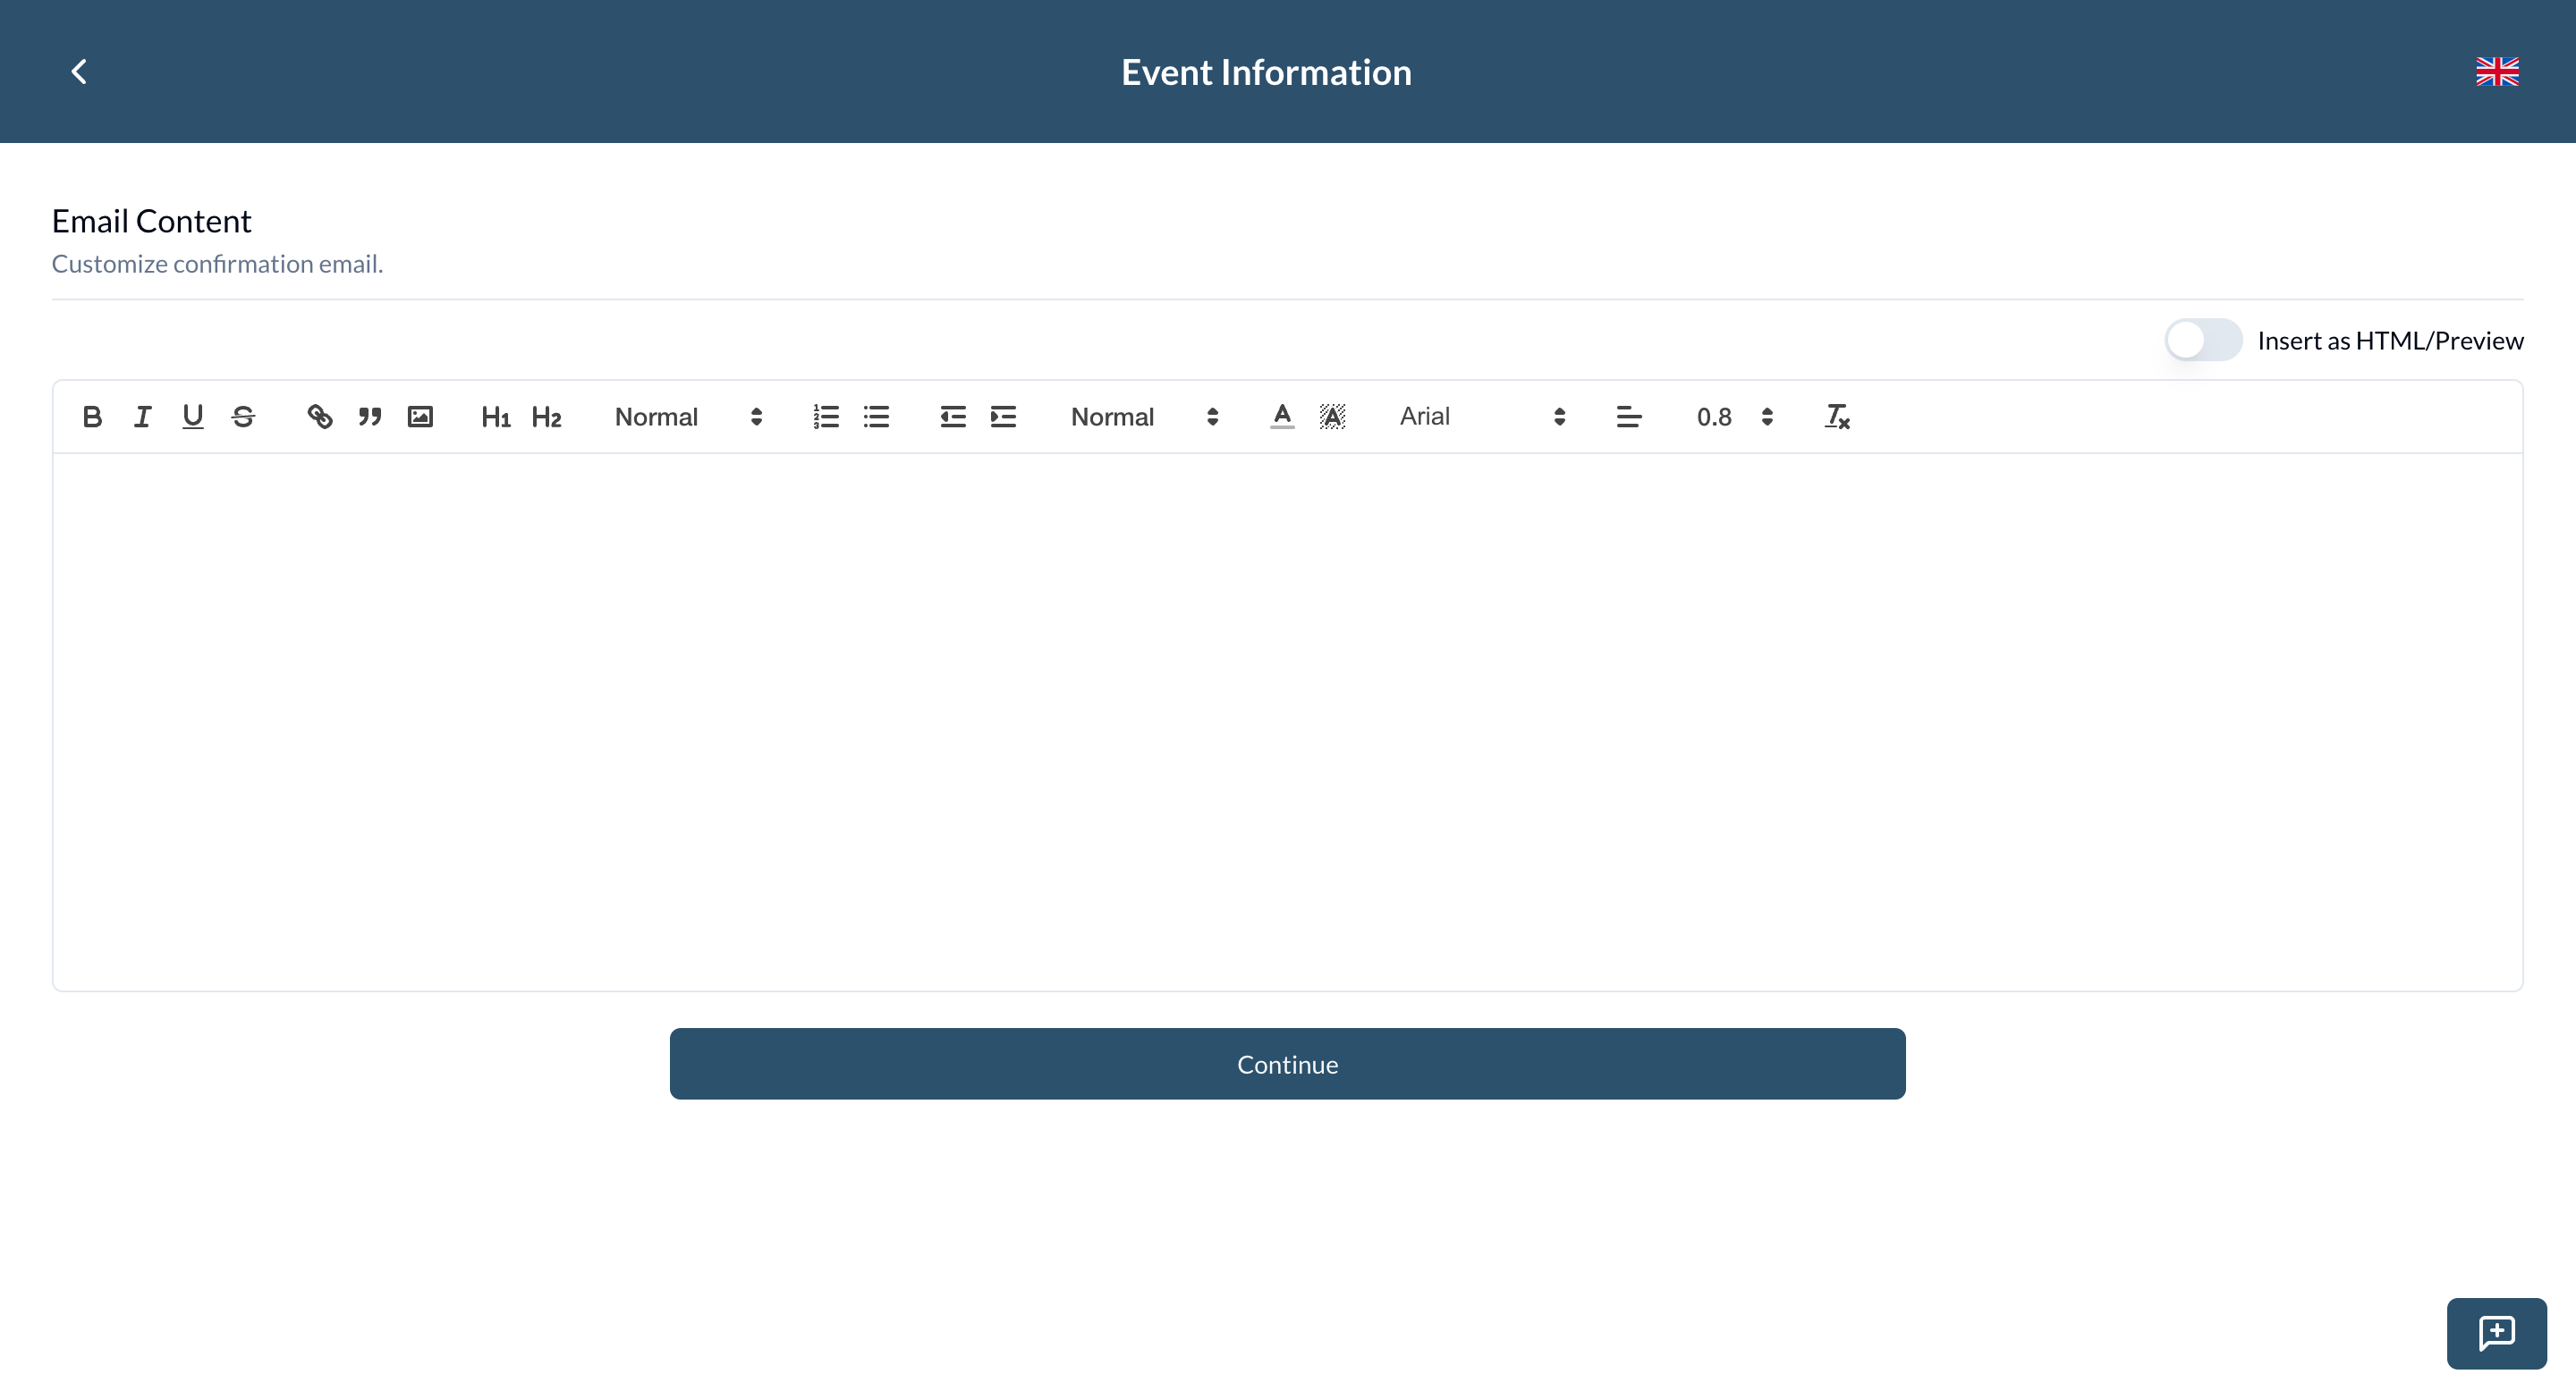This screenshot has height=1391, width=2576.
Task: Insert a blockquote
Action: (370, 417)
